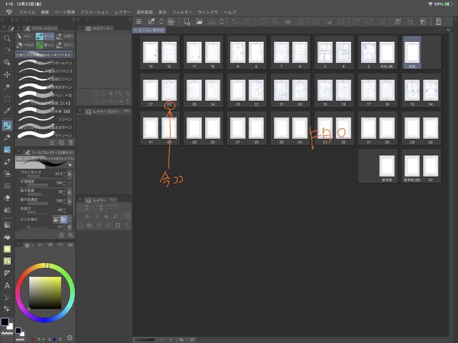Viewport: 458px width, 343px height.
Task: Select the Blend (water drops) tool
Action: 7,210
